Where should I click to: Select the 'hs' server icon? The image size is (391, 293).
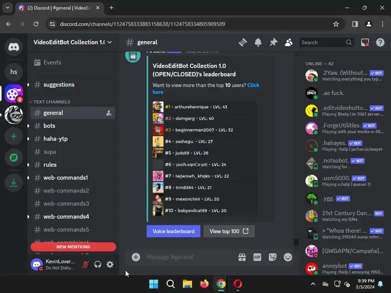[x=14, y=72]
